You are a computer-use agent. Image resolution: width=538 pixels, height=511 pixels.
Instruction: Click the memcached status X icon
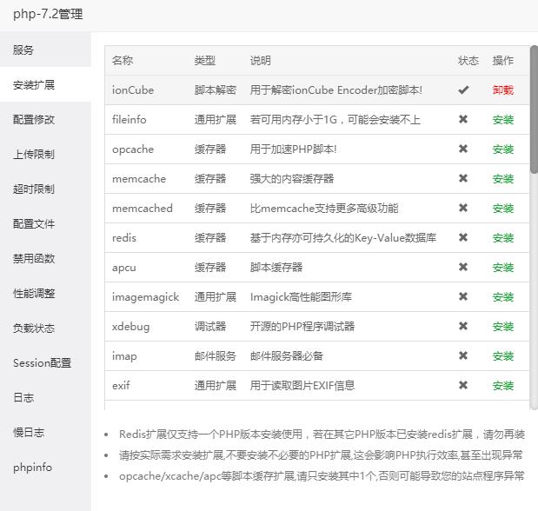tap(463, 208)
